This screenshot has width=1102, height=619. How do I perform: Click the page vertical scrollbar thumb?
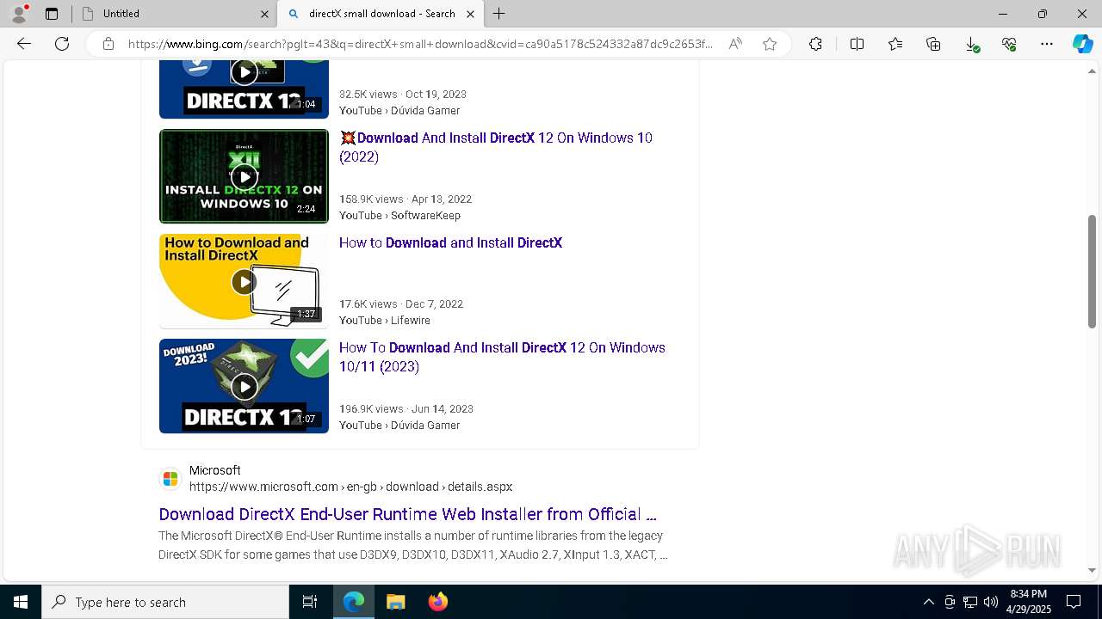click(x=1092, y=271)
